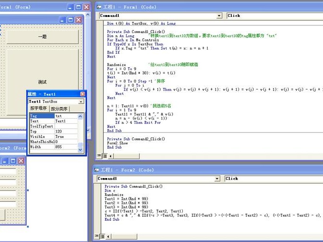
Task: Select the ToolTipText property row
Action: click(53, 126)
